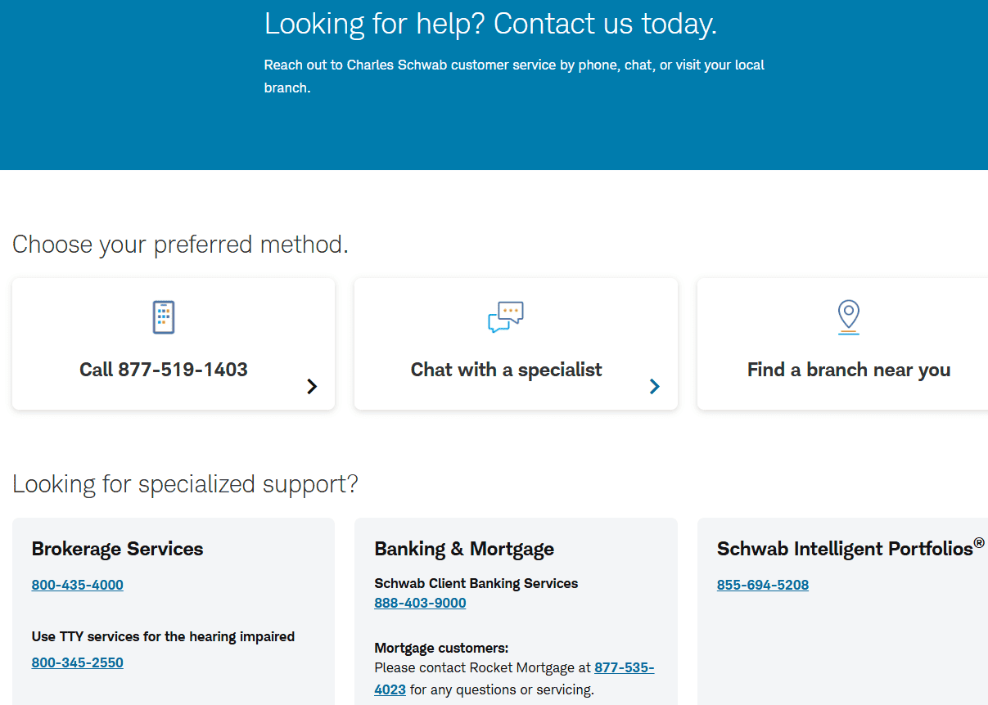988x705 pixels.
Task: Click the chat bubbles icon
Action: click(506, 317)
